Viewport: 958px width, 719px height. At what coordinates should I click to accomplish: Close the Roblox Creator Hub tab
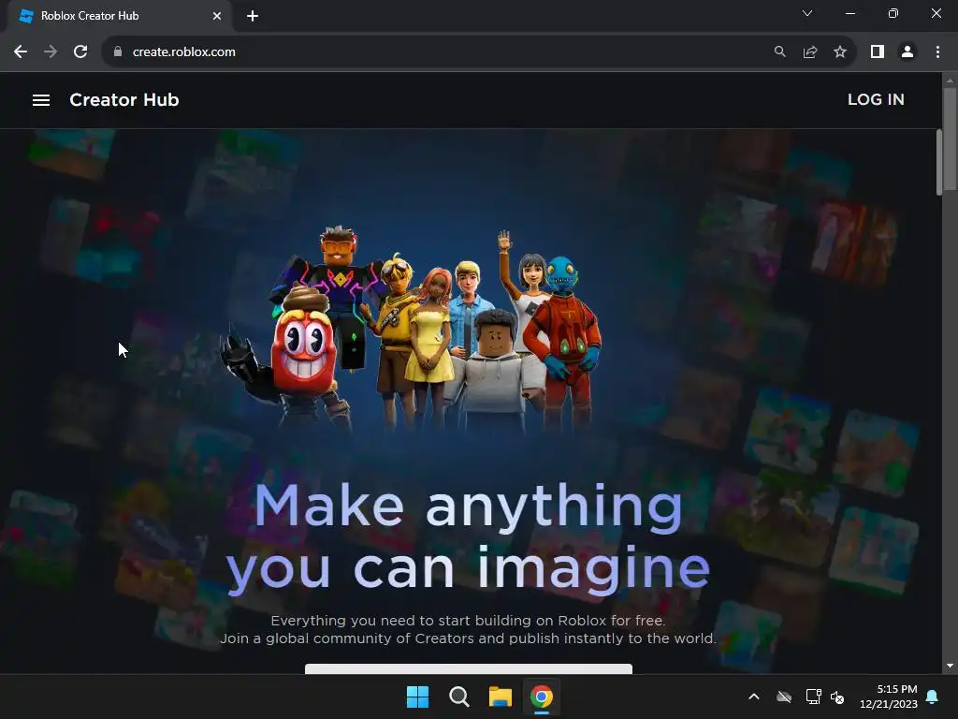[x=217, y=16]
